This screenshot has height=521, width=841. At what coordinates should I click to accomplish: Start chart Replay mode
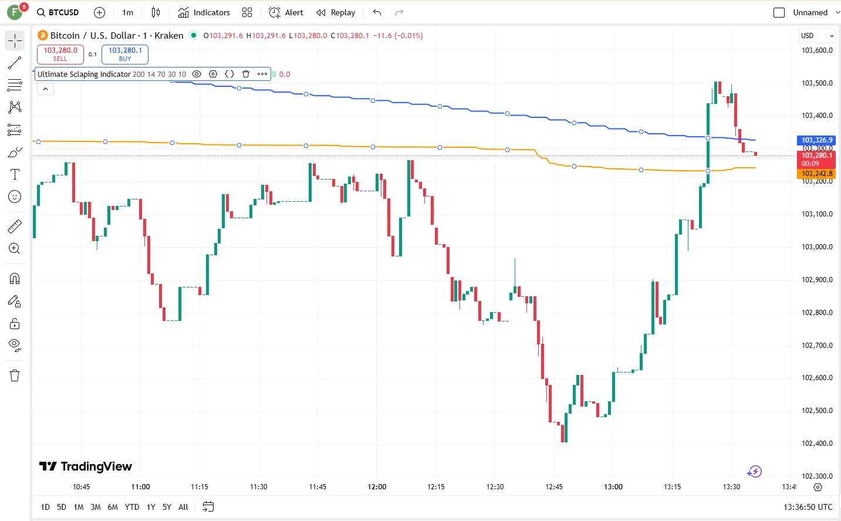pyautogui.click(x=335, y=12)
